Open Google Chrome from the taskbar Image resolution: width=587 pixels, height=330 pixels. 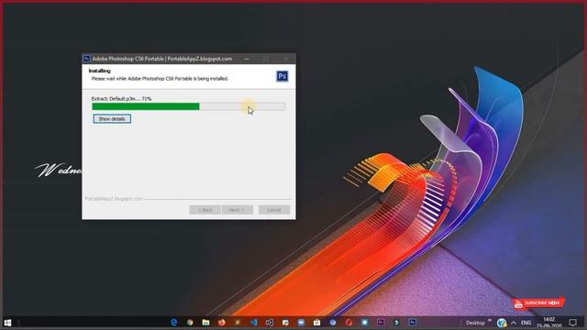(190, 323)
